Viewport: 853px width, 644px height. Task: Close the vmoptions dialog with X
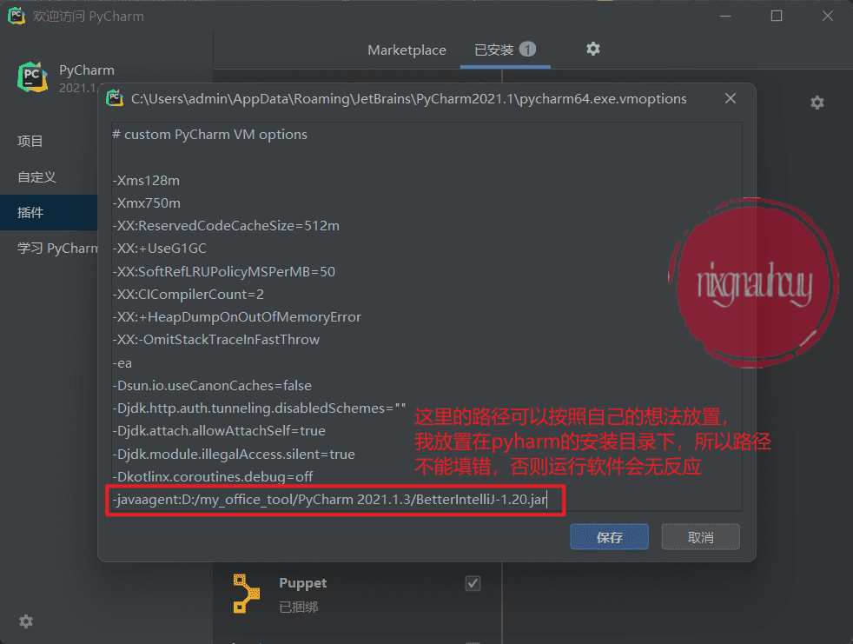click(x=730, y=98)
